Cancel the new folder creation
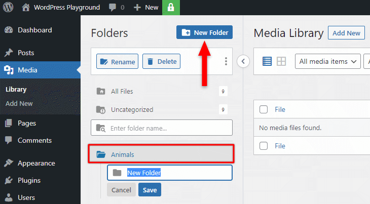The height and width of the screenshot is (204, 370). 121,190
